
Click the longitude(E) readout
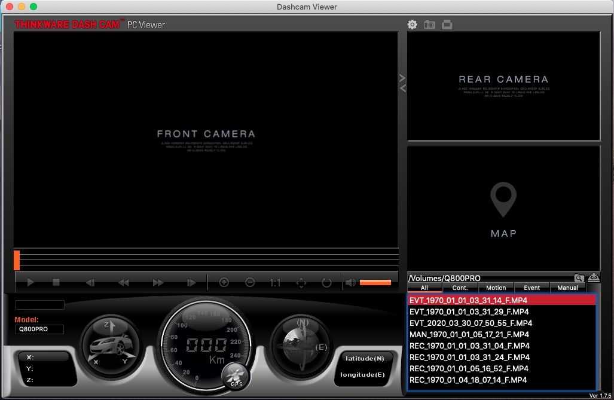[363, 374]
